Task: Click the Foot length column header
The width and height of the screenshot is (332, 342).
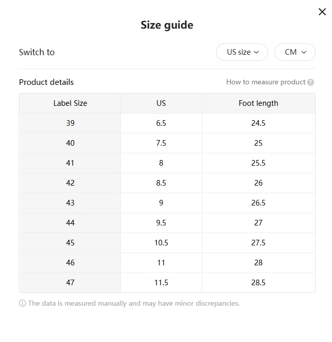Action: pos(258,103)
